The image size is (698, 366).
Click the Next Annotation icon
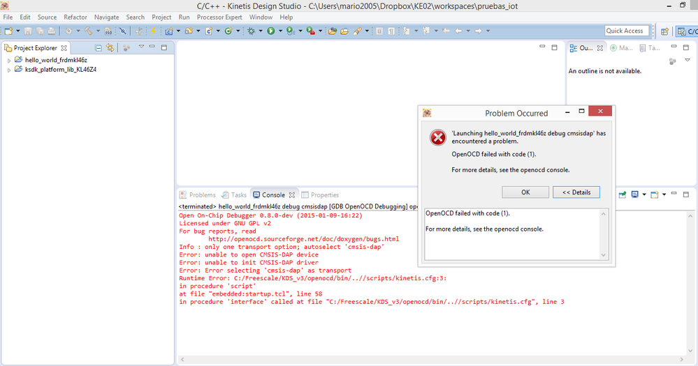pos(407,31)
